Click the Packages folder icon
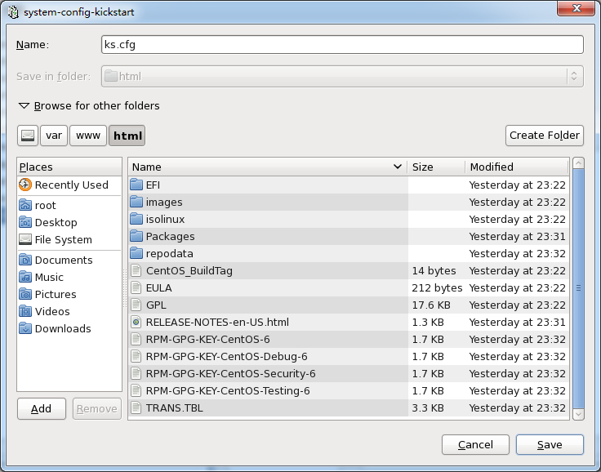The height and width of the screenshot is (472, 601). click(136, 236)
